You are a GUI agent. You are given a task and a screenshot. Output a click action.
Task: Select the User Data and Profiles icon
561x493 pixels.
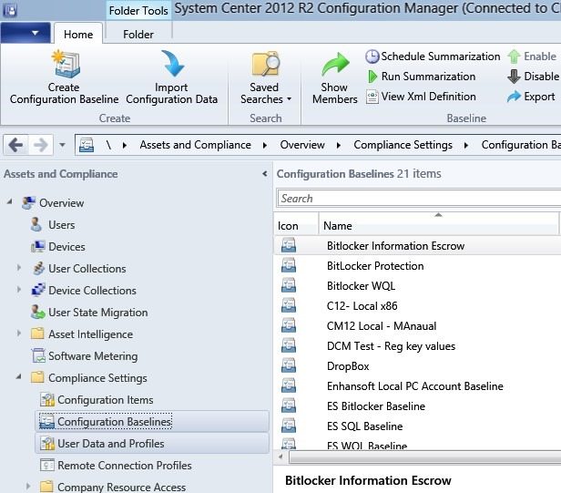coord(47,443)
